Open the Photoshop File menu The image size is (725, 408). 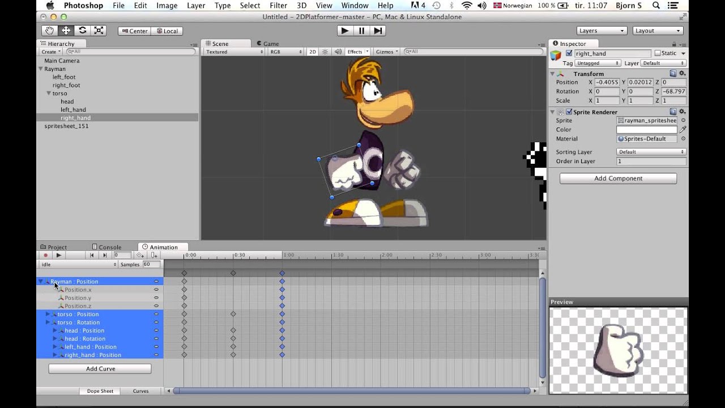(x=119, y=5)
